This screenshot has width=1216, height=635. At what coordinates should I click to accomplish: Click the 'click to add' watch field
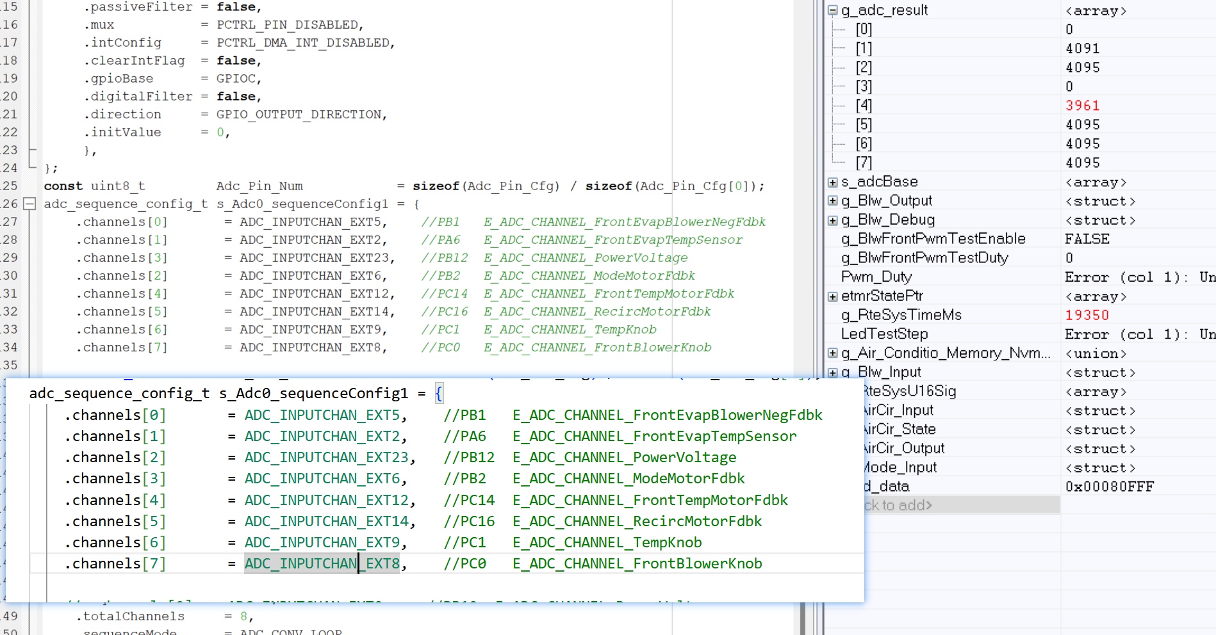(x=962, y=506)
